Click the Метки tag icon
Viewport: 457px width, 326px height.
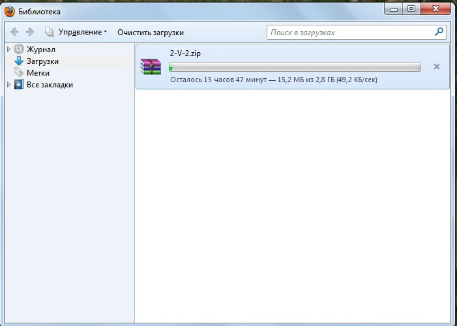[x=19, y=72]
